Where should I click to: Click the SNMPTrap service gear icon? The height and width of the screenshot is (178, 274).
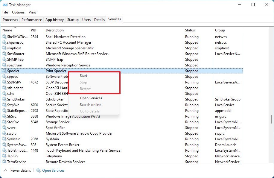pos(4,59)
